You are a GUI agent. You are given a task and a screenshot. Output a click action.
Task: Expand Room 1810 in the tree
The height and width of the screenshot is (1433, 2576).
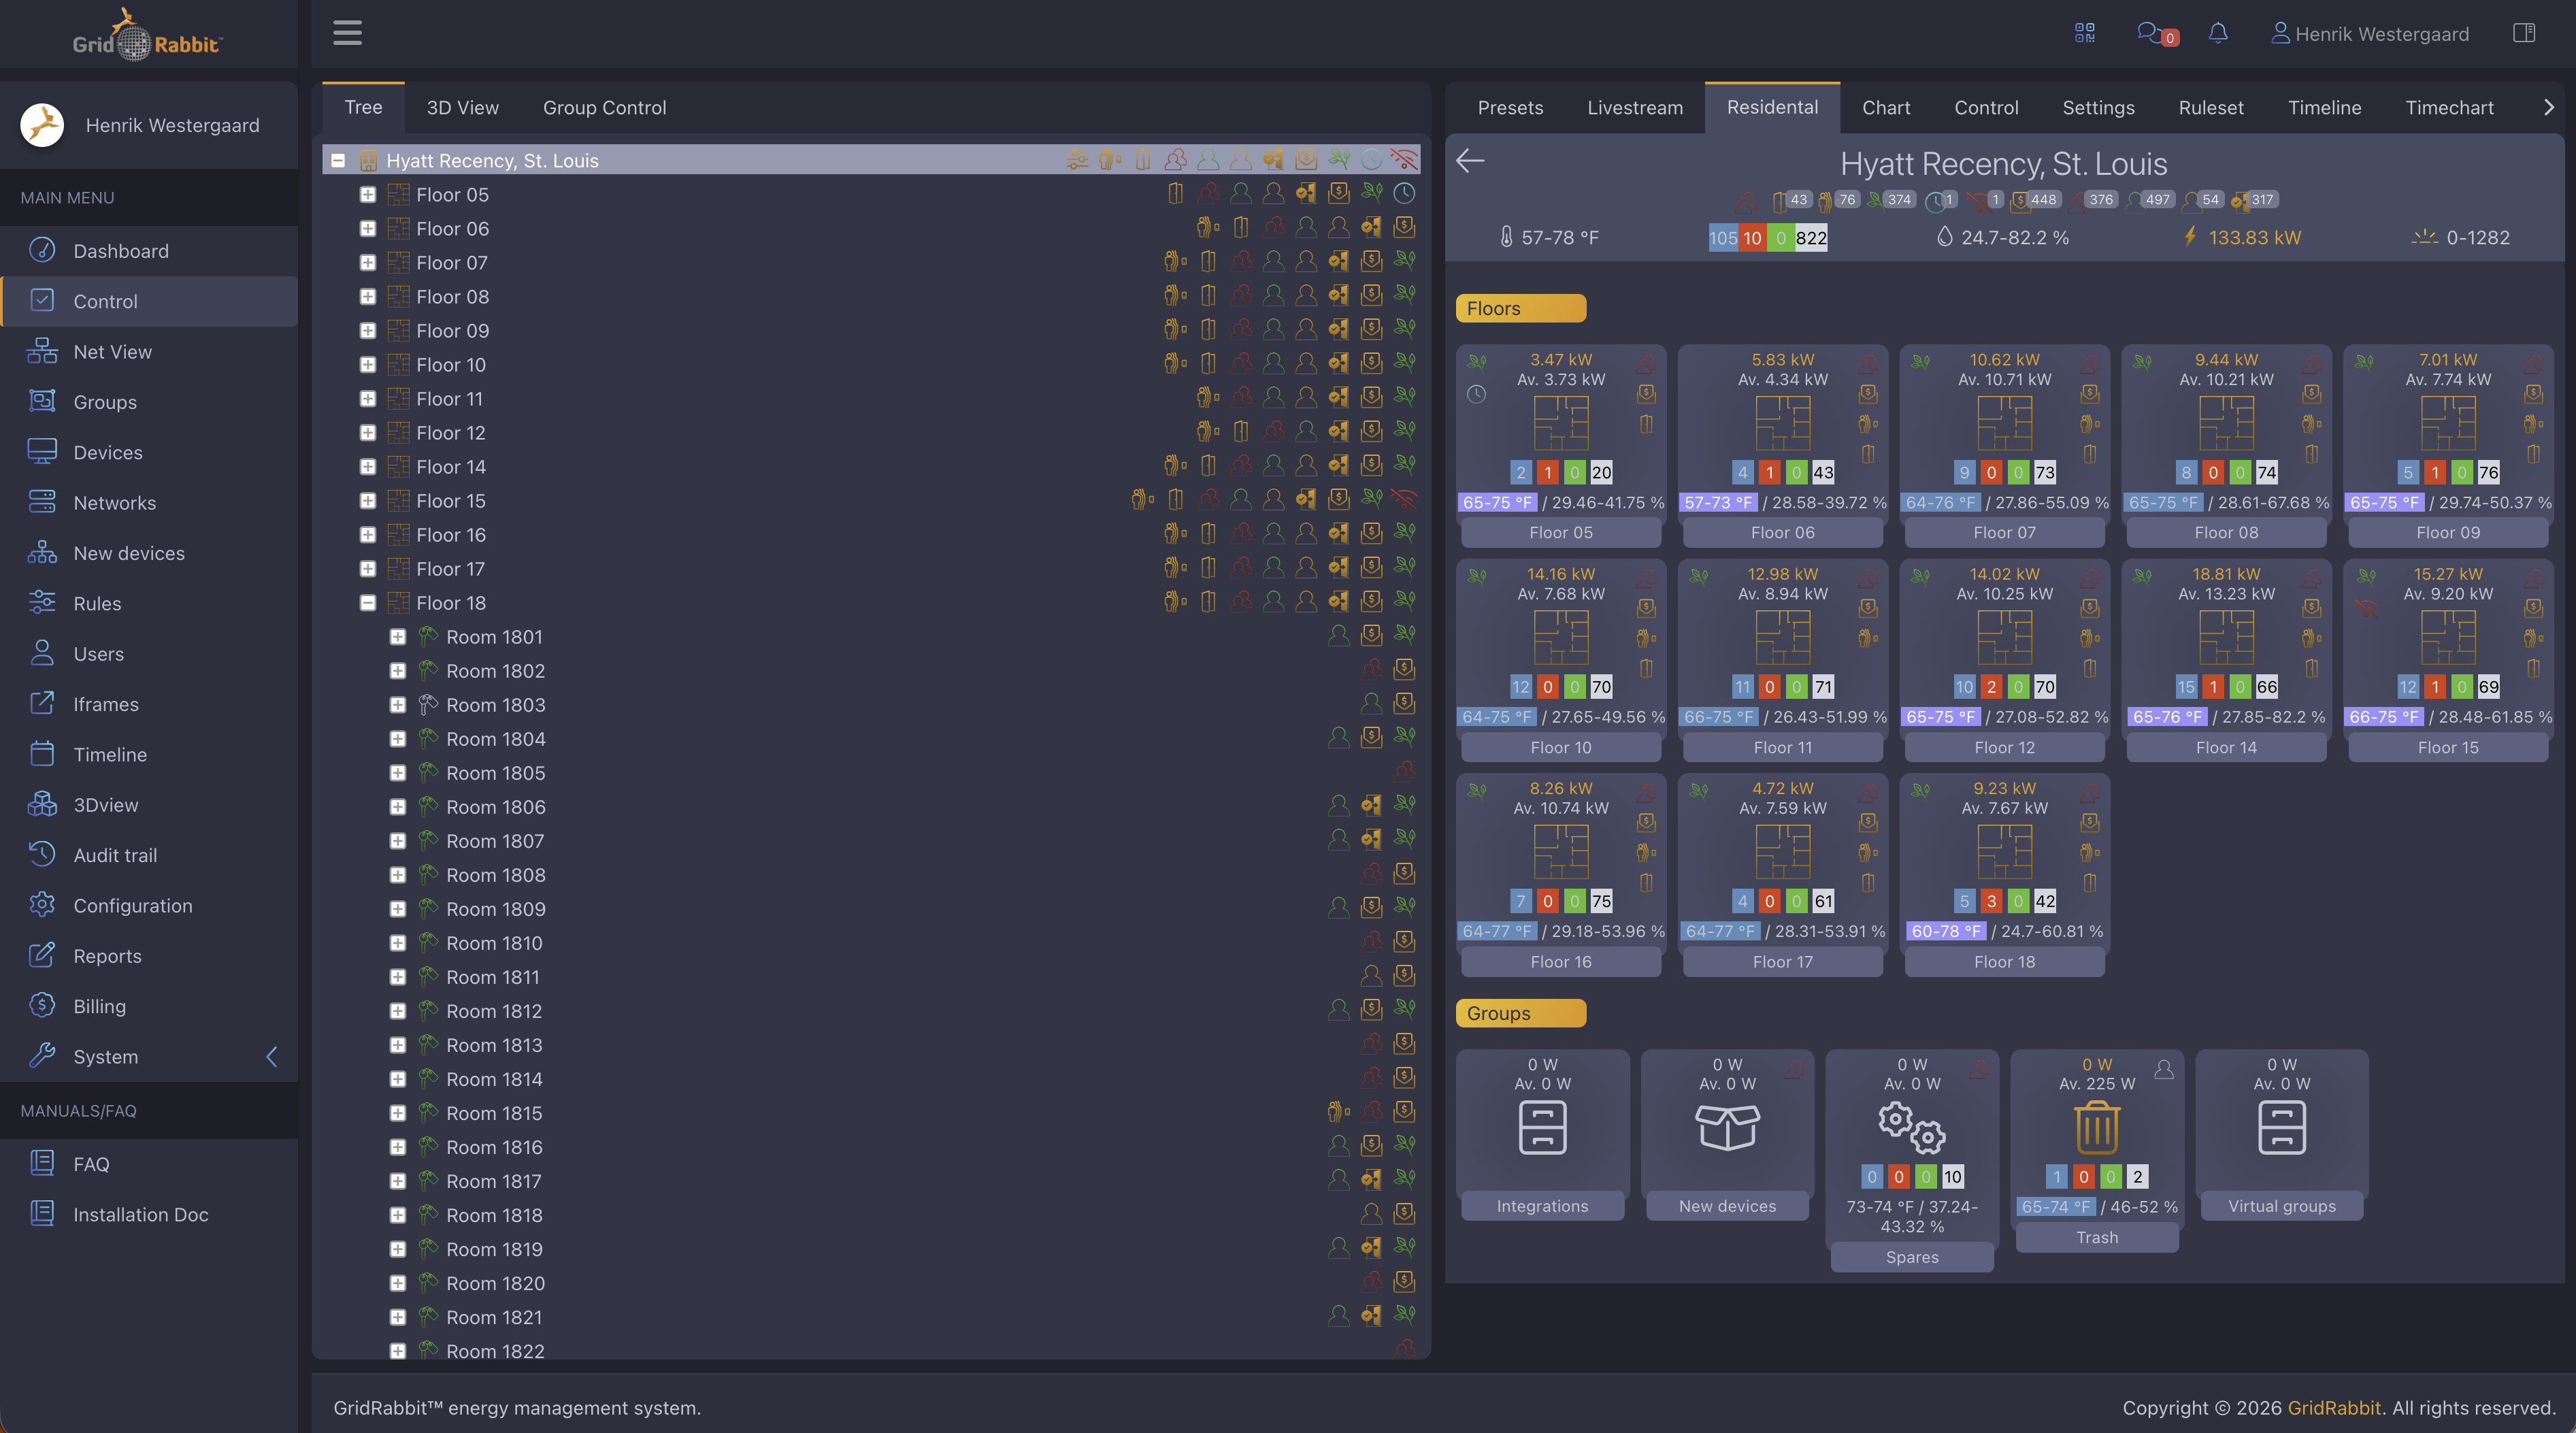(x=398, y=943)
